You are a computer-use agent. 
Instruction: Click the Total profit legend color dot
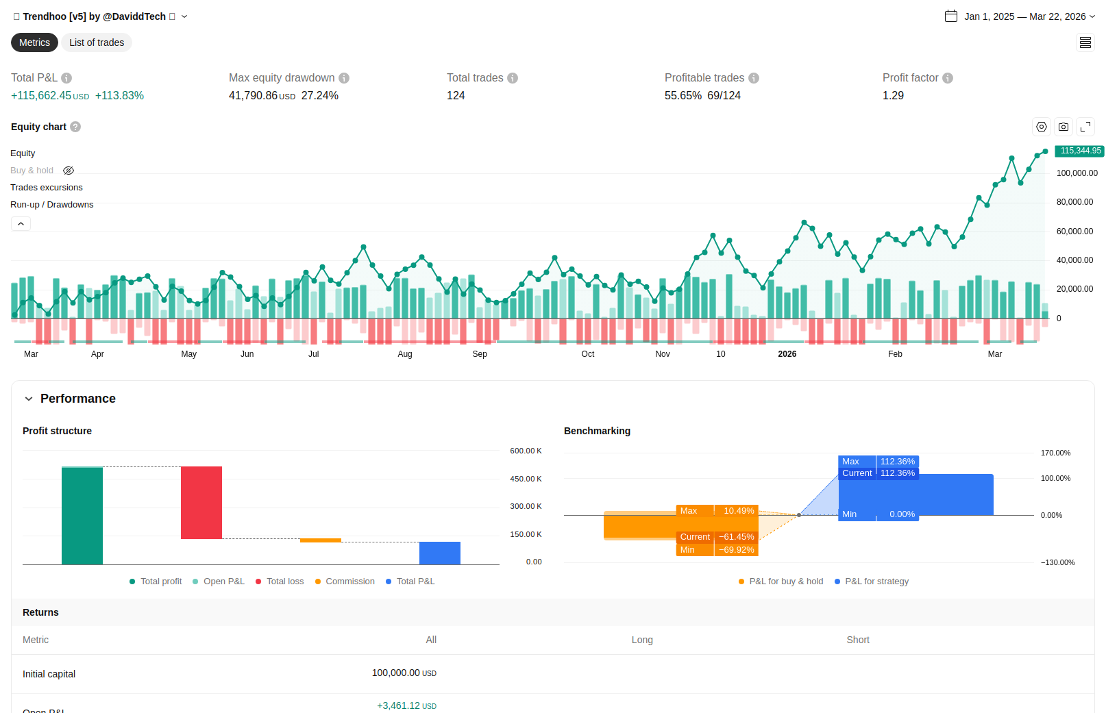pyautogui.click(x=132, y=581)
